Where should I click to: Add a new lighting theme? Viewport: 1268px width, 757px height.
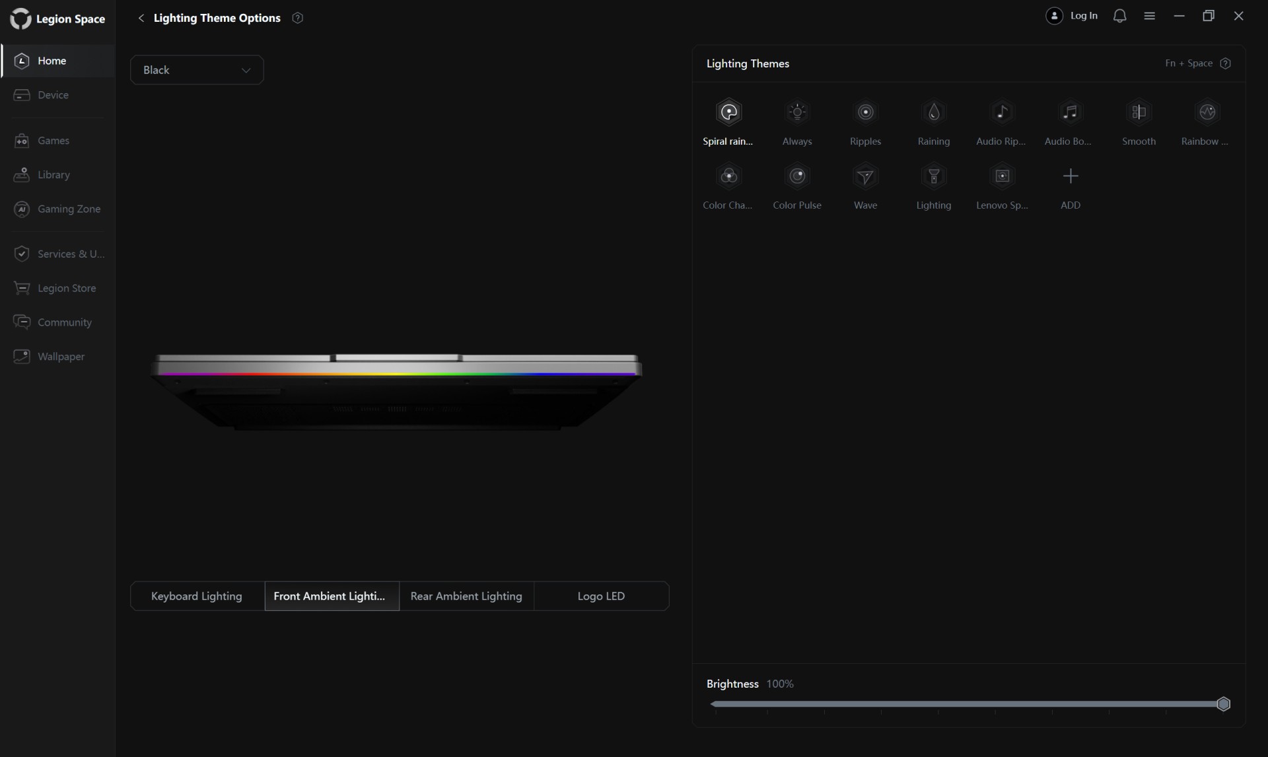tap(1070, 176)
